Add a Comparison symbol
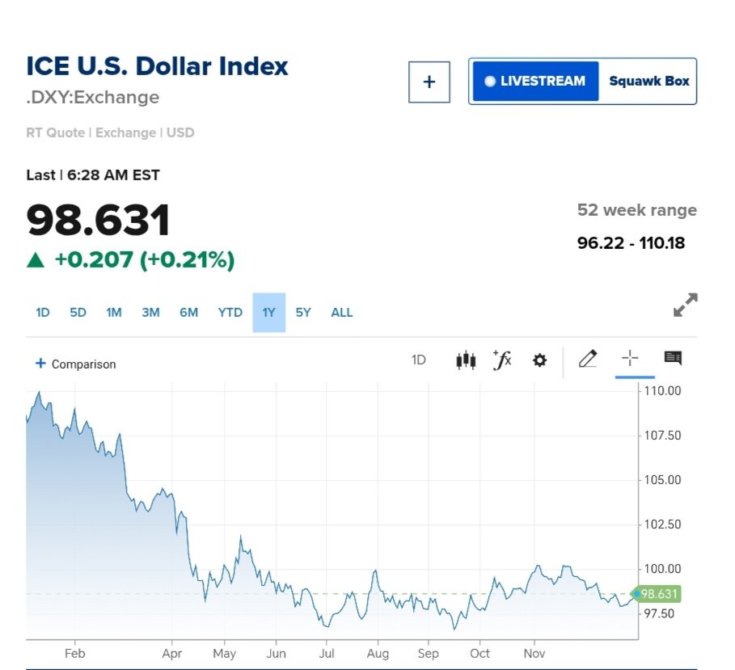735x670 pixels. (x=75, y=364)
